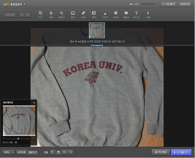The width and height of the screenshot is (195, 158).
Task: Click the 내 PC저장 save button
Action: coord(161,152)
